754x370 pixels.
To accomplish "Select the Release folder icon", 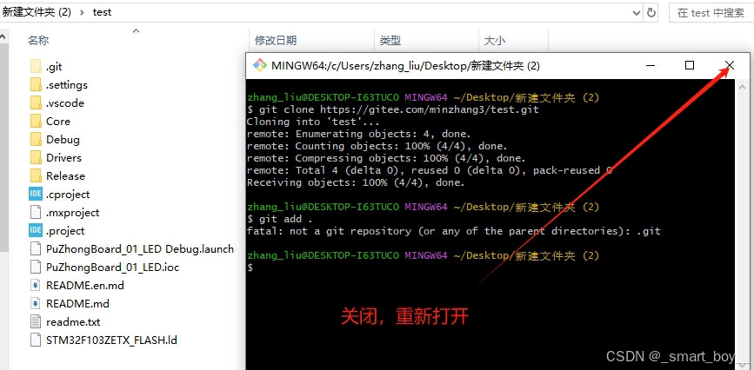I will tap(36, 175).
